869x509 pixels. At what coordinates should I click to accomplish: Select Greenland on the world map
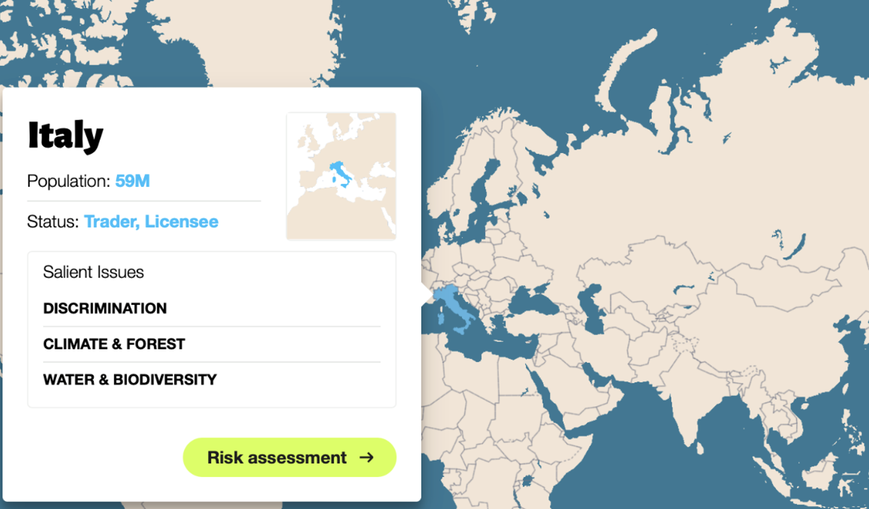coord(242,36)
